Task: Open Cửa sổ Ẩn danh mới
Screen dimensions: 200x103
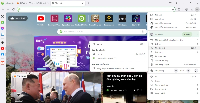Action: pyautogui.click(x=173, y=23)
